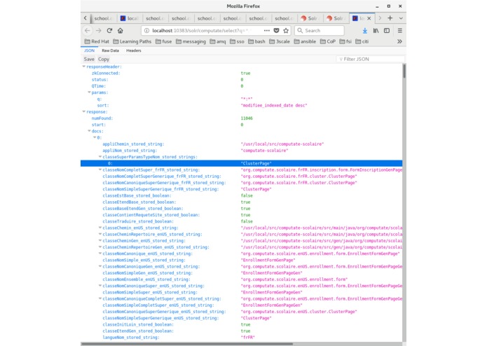The image size is (487, 346).
Task: Bookmark this page with the star icon
Action: click(286, 30)
